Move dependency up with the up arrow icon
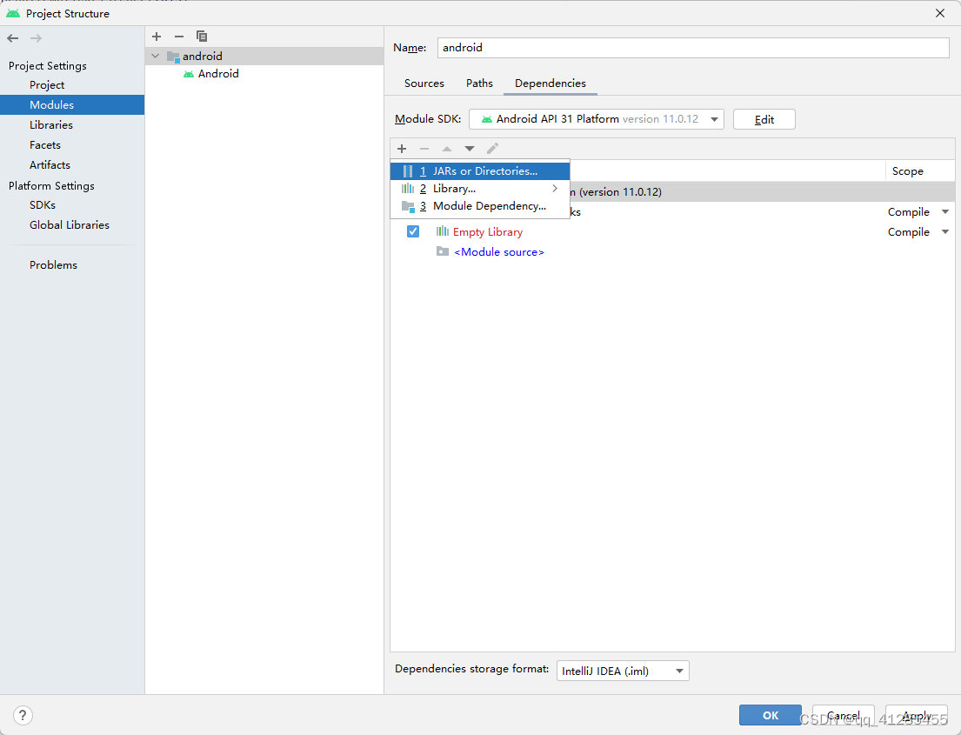This screenshot has height=735, width=961. 447,149
